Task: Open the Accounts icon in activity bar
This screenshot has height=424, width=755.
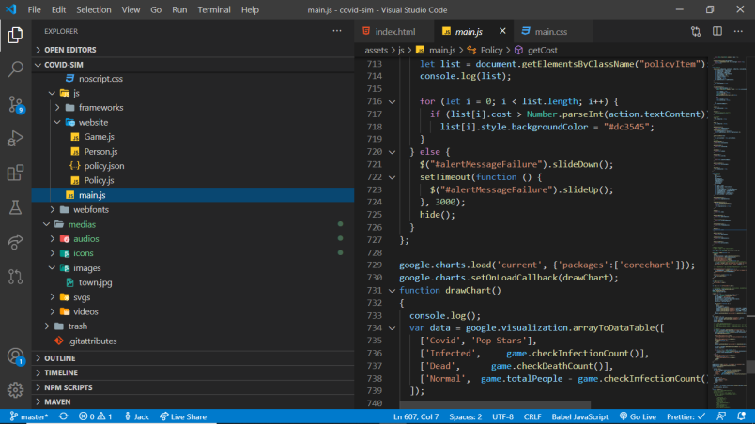Action: pos(15,356)
